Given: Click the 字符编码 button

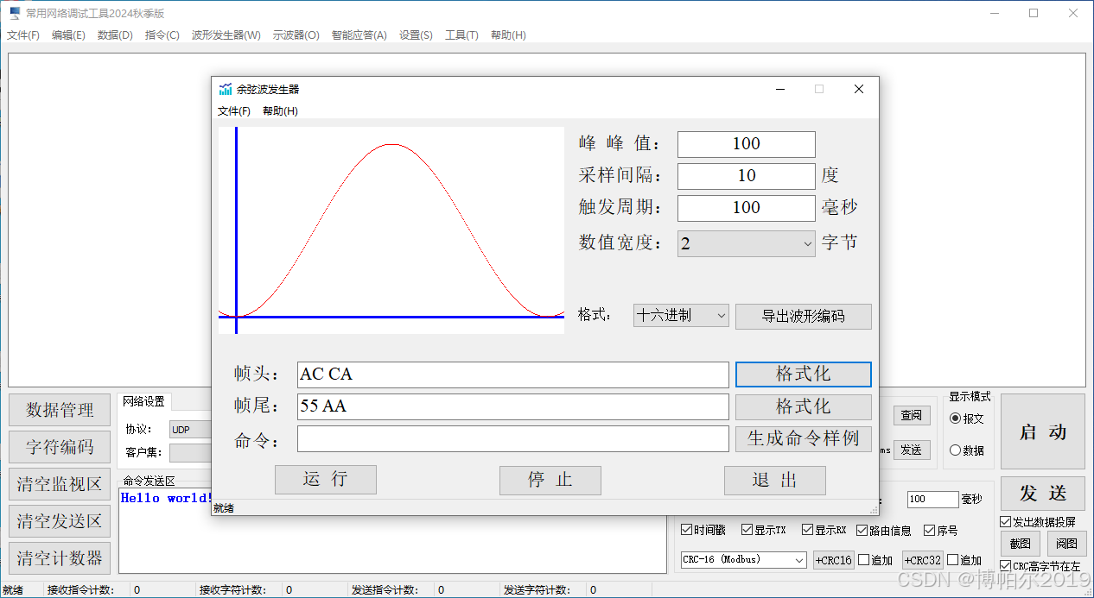Looking at the screenshot, I should click(60, 447).
